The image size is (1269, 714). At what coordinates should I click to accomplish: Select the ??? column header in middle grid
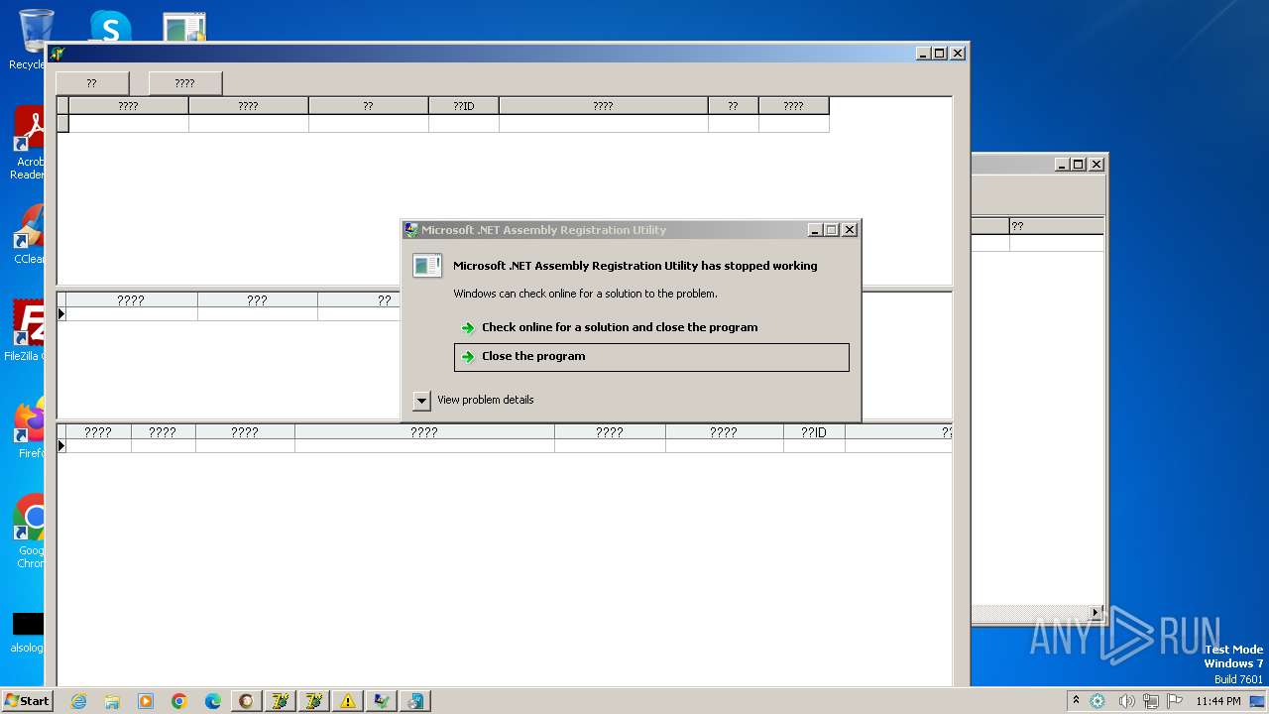(x=258, y=299)
